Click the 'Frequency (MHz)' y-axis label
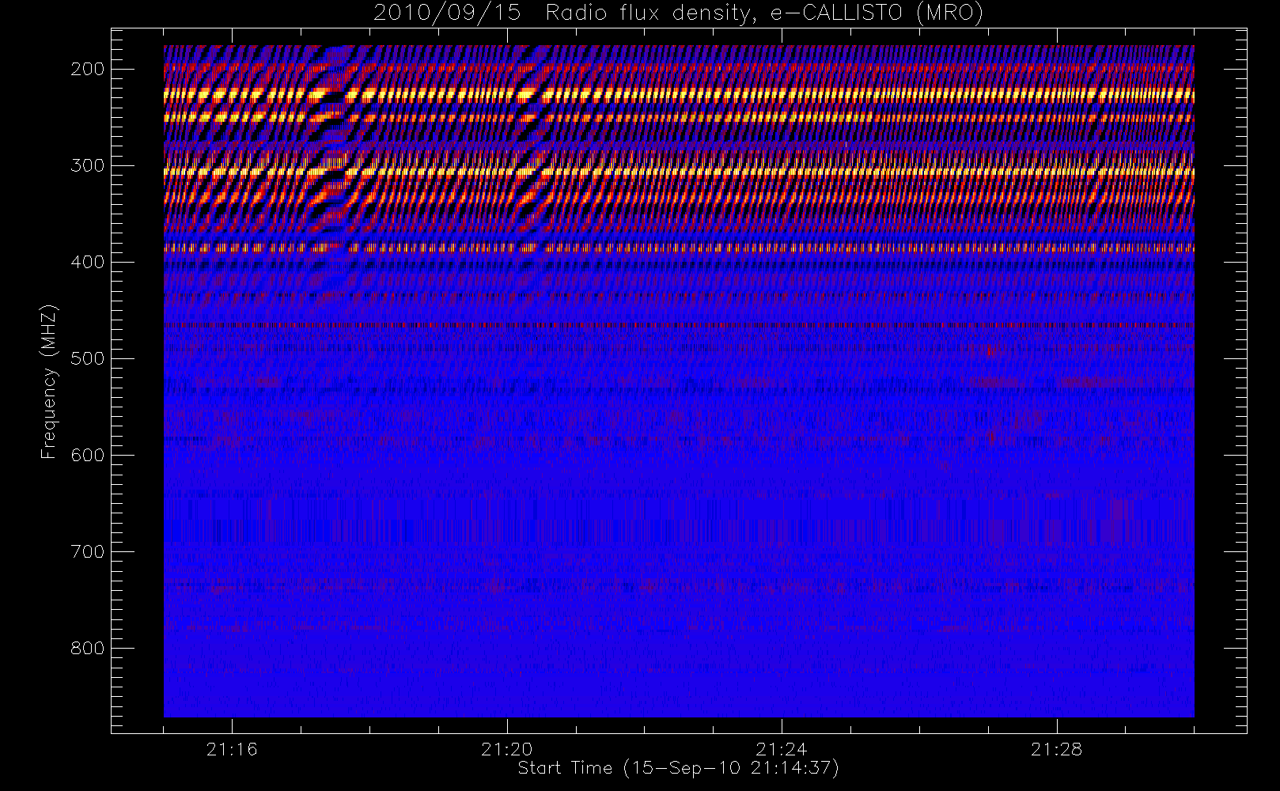 pos(49,381)
